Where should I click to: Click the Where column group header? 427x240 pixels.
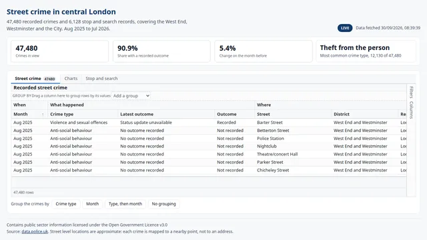tap(331, 105)
